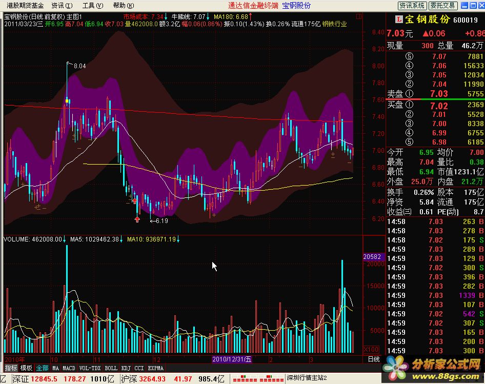Minimize the 通达信 terminal window
The width and height of the screenshot is (485, 384).
[464, 5]
